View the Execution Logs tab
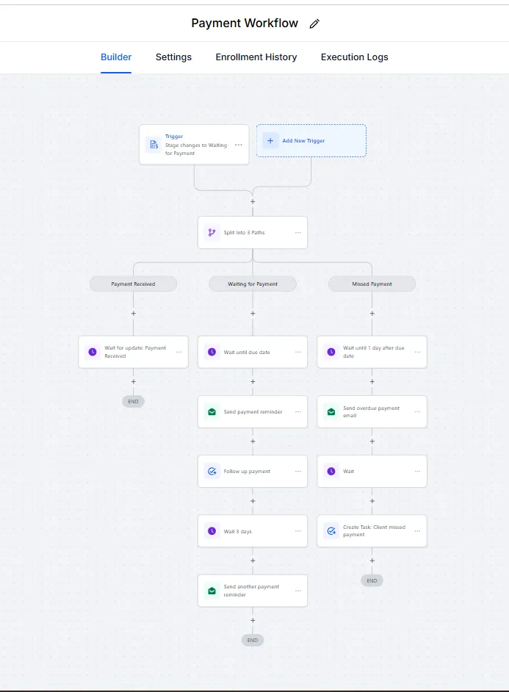 pyautogui.click(x=354, y=57)
